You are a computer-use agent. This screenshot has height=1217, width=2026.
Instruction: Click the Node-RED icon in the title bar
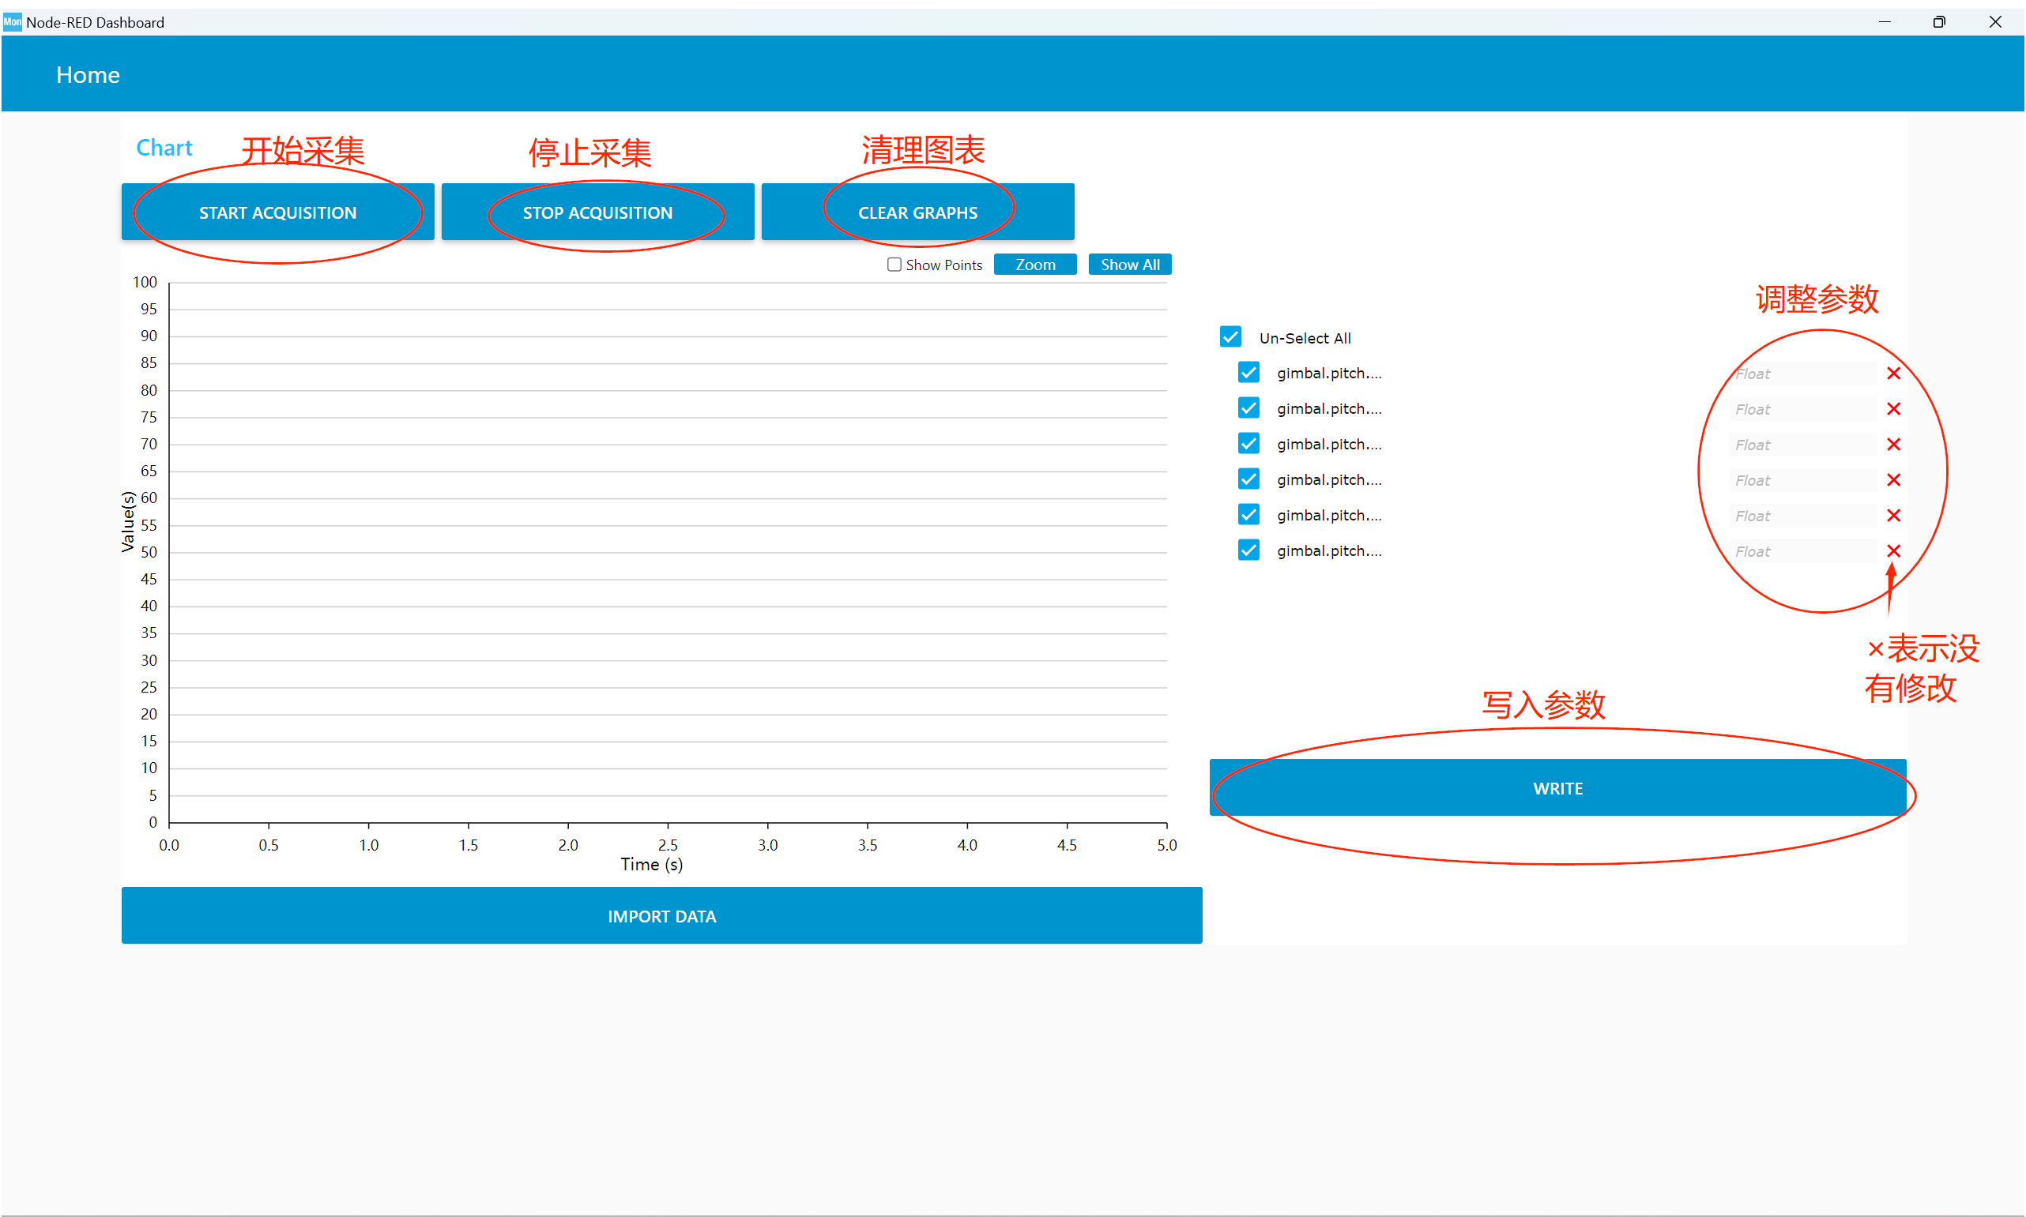pyautogui.click(x=12, y=21)
